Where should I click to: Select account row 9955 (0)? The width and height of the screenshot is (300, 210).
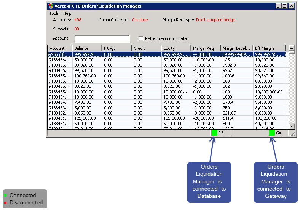(166, 54)
